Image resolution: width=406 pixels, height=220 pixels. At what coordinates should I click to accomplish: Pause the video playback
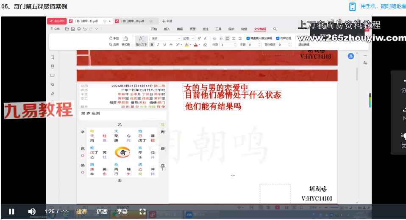(12, 211)
